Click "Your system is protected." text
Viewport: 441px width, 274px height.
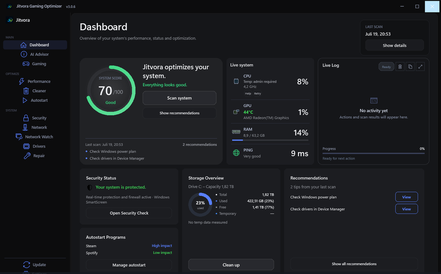(x=121, y=187)
